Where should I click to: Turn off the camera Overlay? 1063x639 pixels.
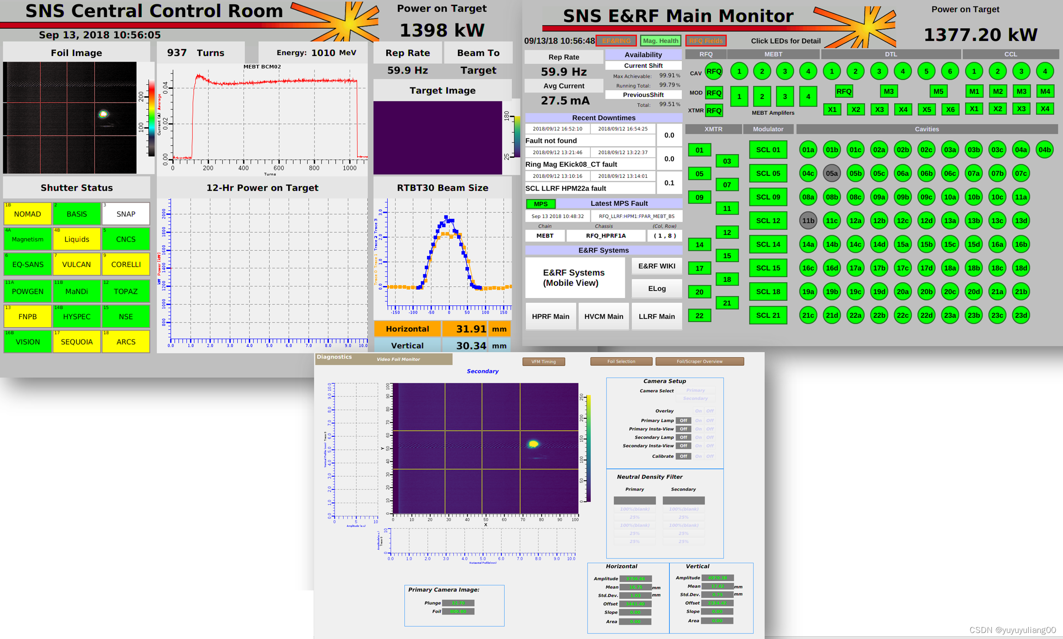pos(710,410)
